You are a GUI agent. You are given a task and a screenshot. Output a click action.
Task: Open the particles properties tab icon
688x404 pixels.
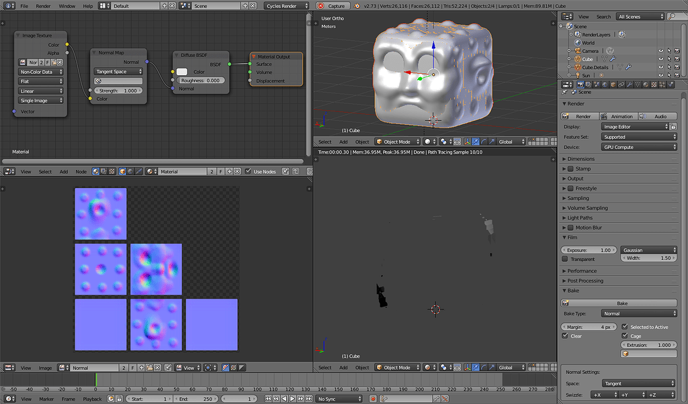[662, 85]
